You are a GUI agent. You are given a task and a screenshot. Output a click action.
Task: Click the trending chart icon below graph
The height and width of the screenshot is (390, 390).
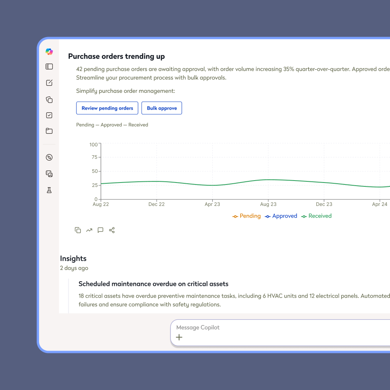pyautogui.click(x=89, y=230)
